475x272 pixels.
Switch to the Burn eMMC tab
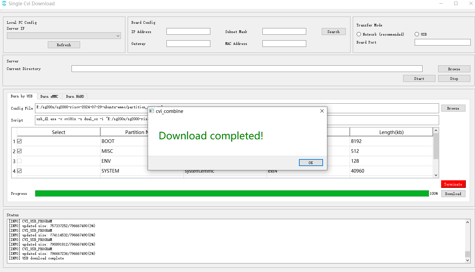(x=49, y=96)
